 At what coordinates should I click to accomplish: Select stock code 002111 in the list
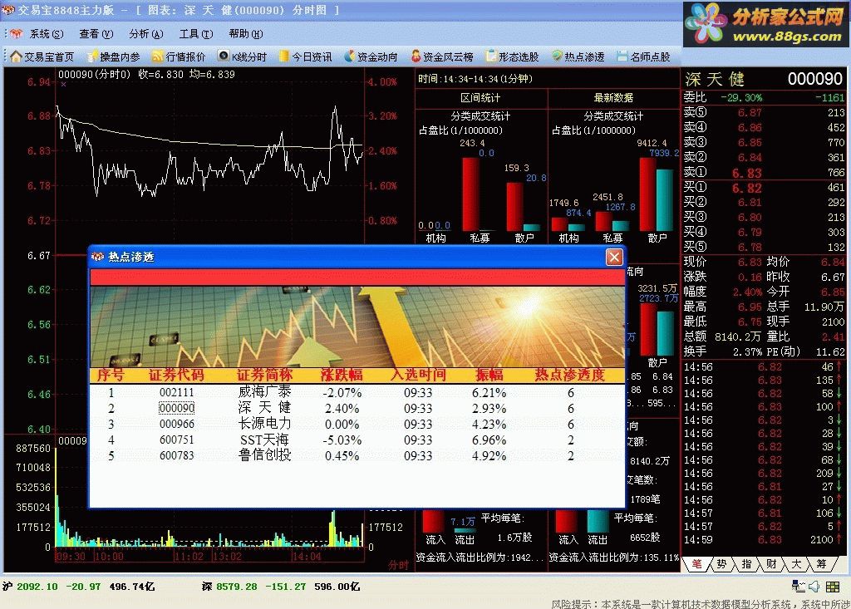point(176,392)
